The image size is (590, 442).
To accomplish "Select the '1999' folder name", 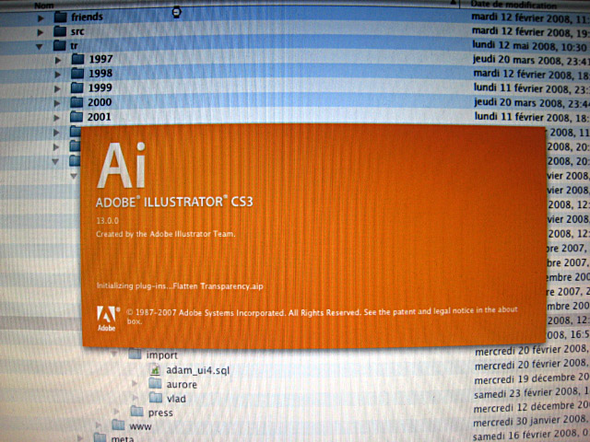I will tap(100, 88).
